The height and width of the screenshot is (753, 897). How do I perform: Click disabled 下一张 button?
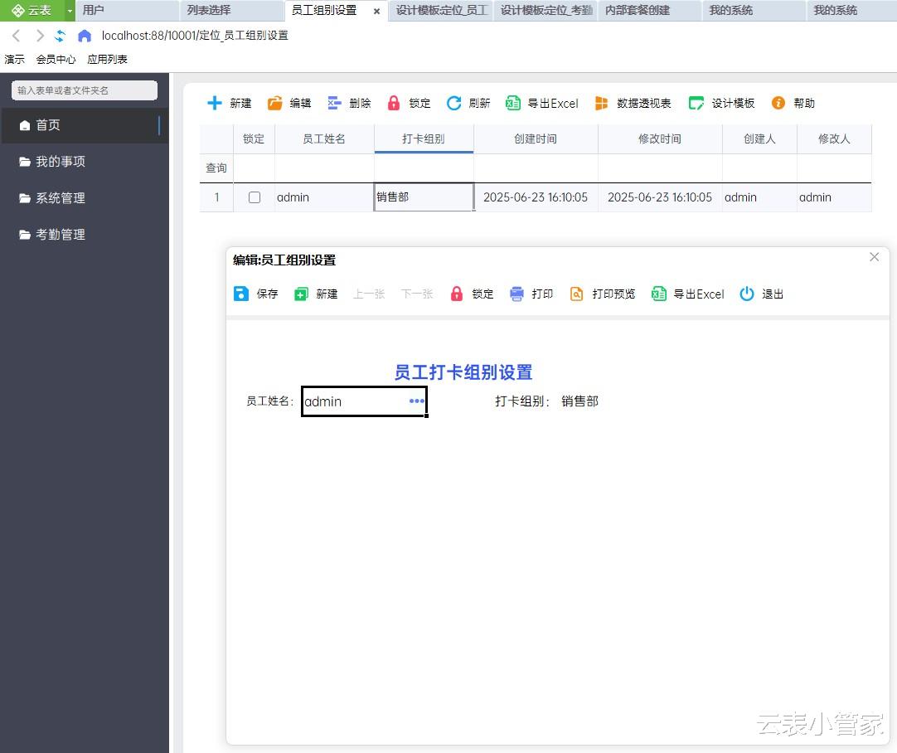coord(417,294)
